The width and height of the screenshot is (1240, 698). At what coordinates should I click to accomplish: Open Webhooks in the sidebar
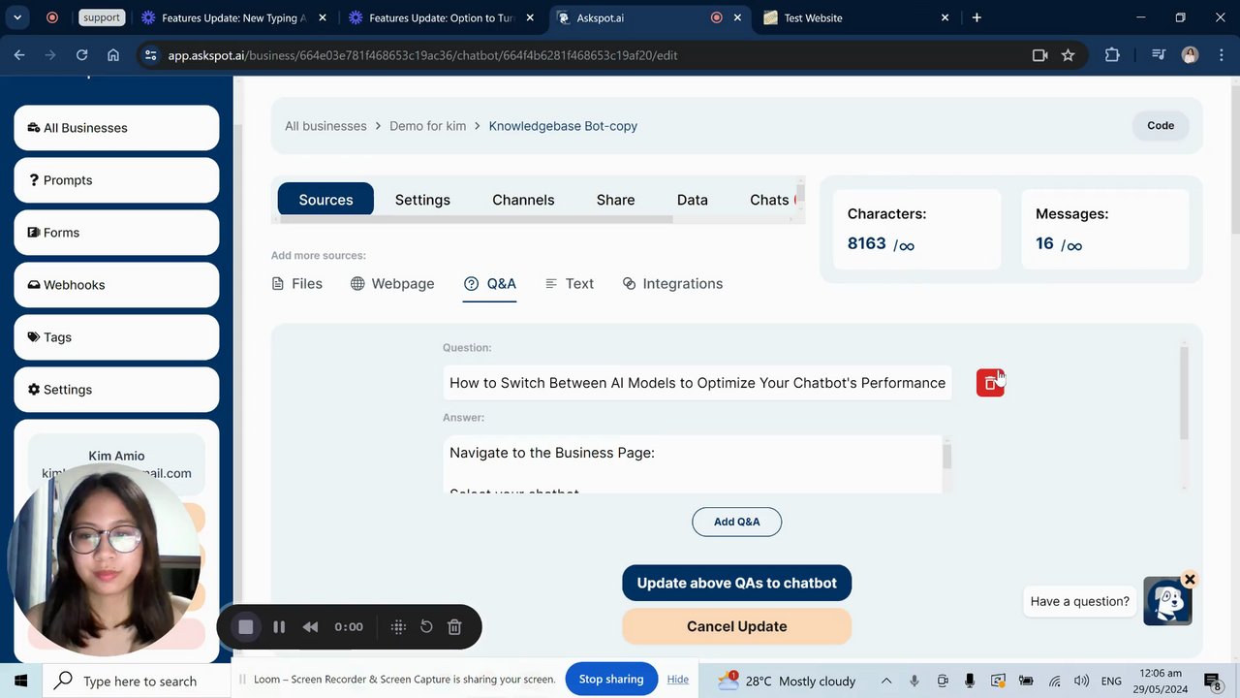(116, 285)
